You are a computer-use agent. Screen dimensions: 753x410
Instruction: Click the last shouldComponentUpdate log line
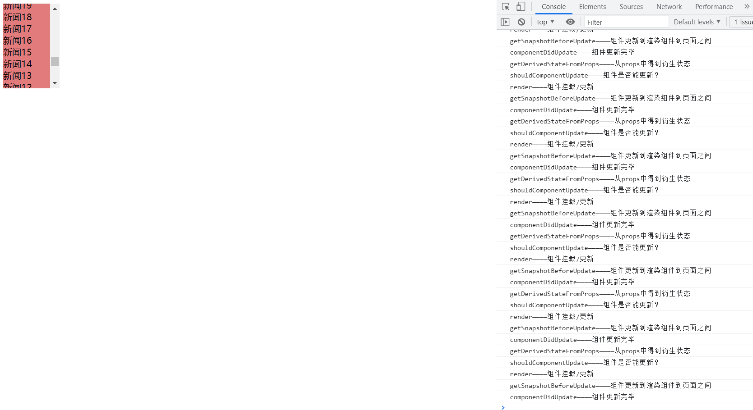pos(625,363)
